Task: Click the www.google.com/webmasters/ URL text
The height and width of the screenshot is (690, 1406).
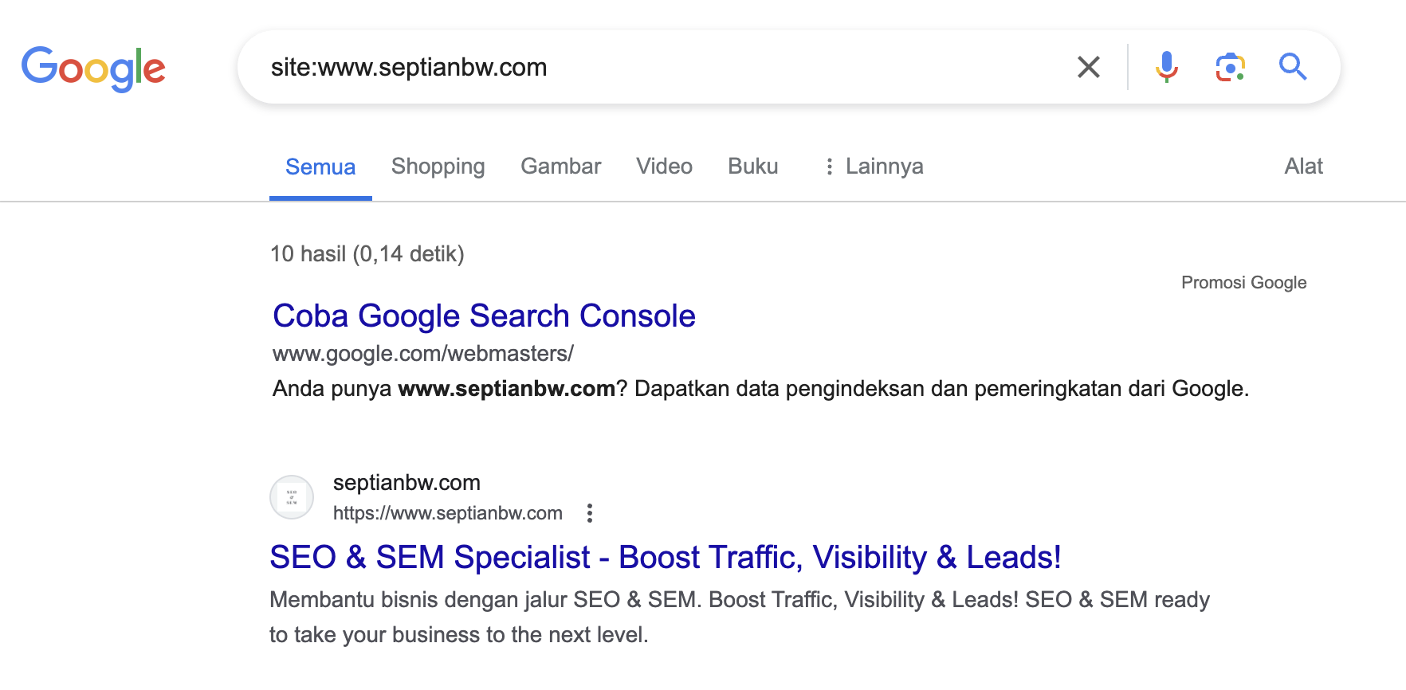Action: pos(422,354)
